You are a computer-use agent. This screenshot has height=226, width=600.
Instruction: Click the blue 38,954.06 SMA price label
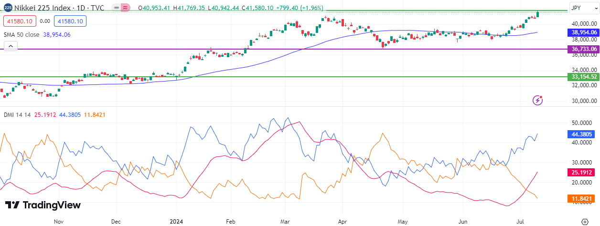[x=582, y=32]
